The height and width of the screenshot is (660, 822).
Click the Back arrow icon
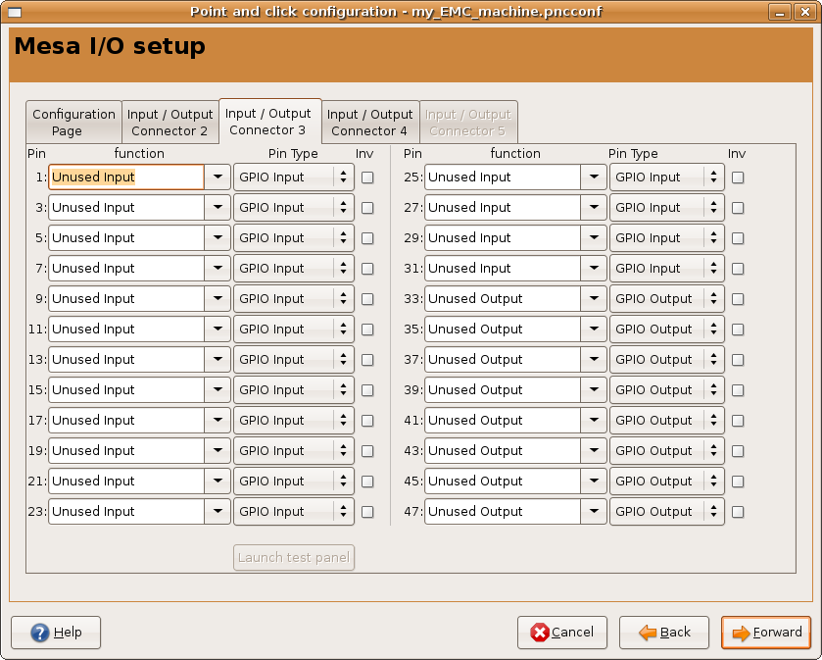648,633
